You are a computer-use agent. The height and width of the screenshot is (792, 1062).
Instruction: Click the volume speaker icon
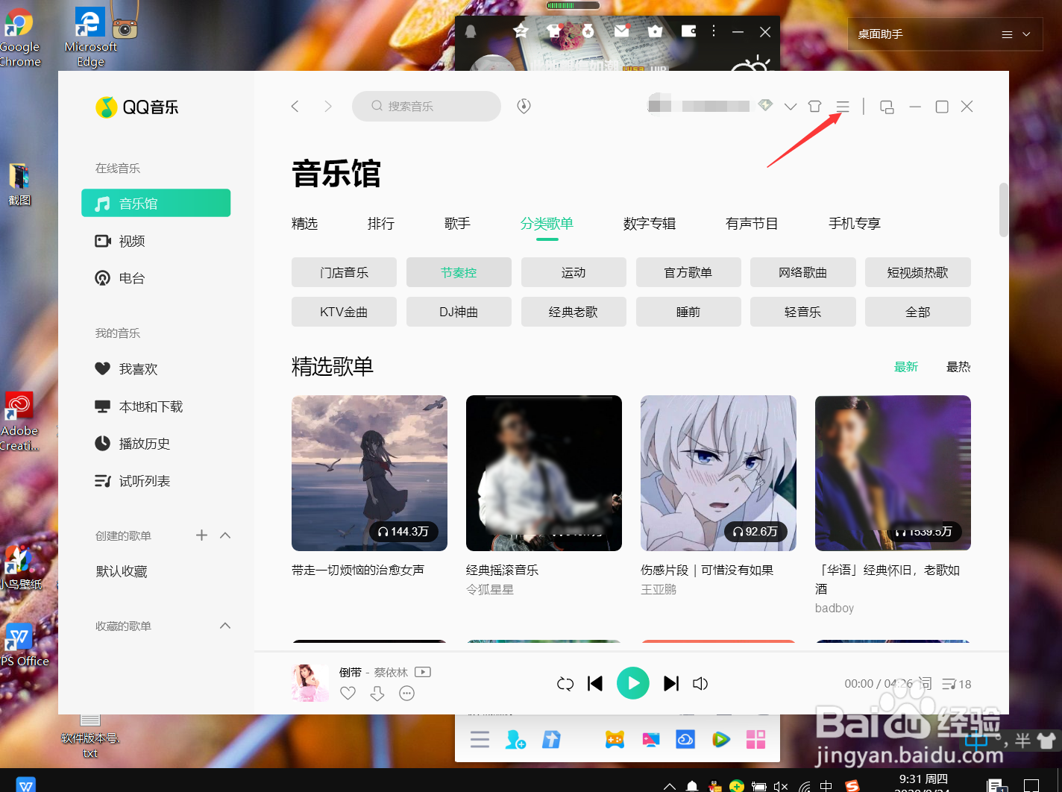click(x=700, y=684)
